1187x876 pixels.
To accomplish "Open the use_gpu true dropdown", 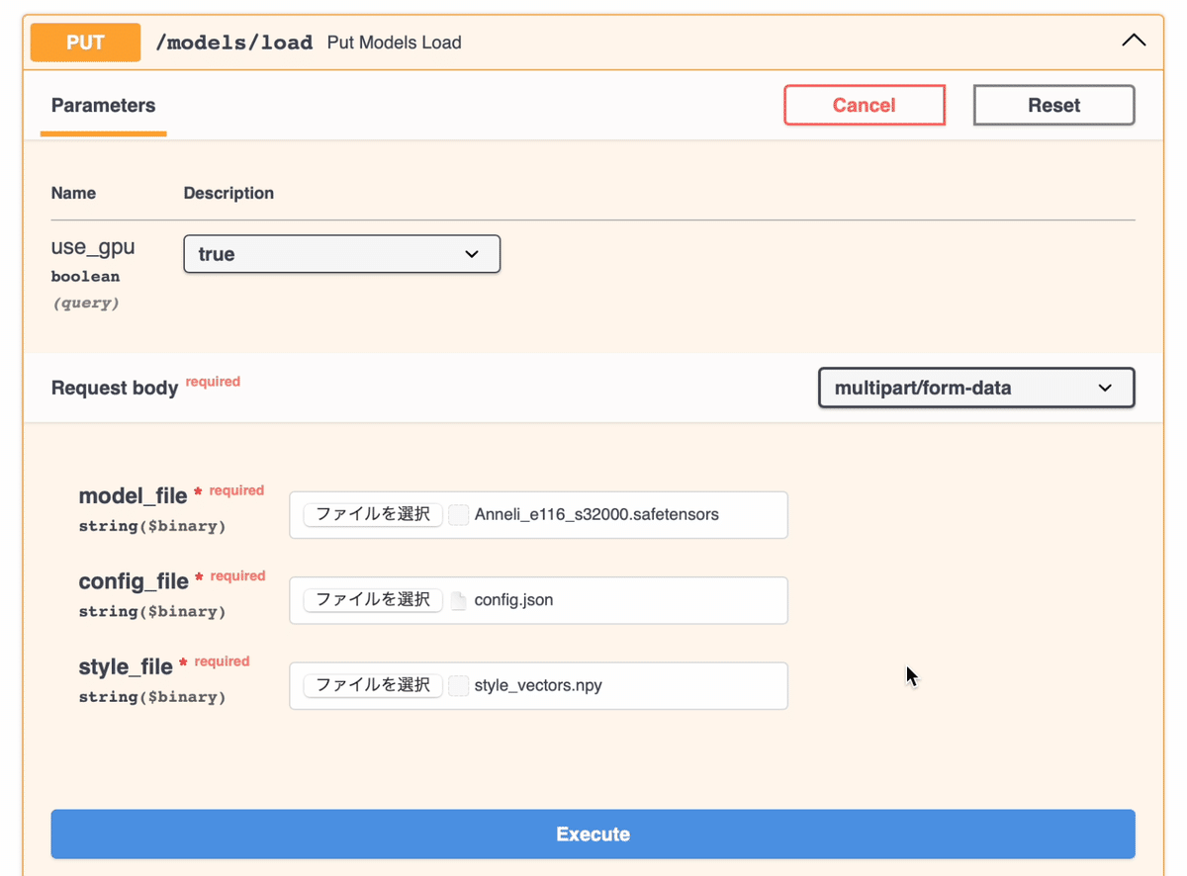I will [x=342, y=254].
